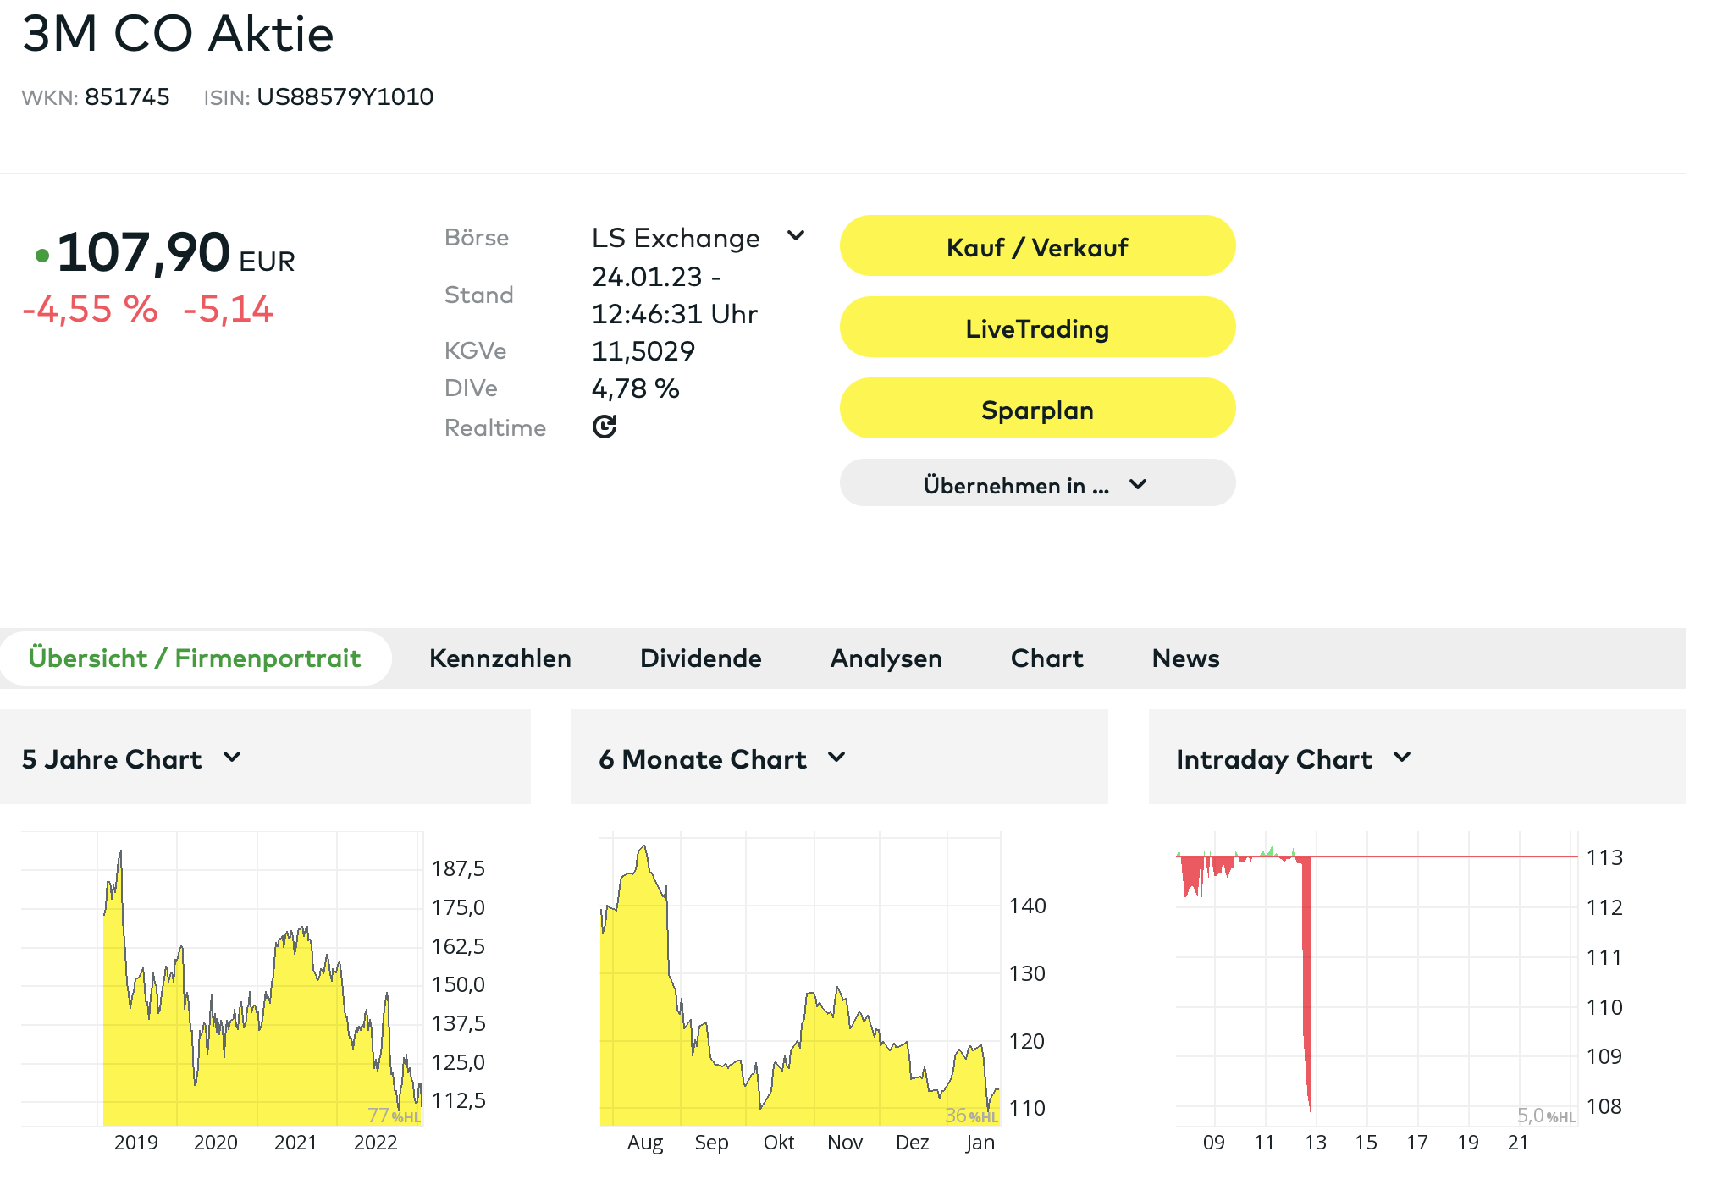This screenshot has height=1190, width=1717.
Task: Expand the 5 Jahre Chart selector
Action: 232,758
